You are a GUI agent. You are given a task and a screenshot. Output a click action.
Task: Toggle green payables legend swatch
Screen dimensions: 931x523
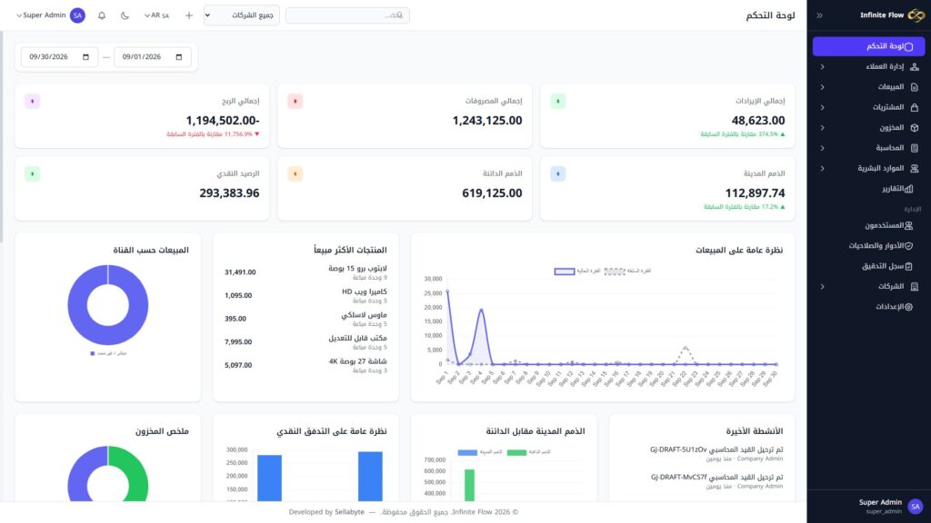(x=516, y=452)
